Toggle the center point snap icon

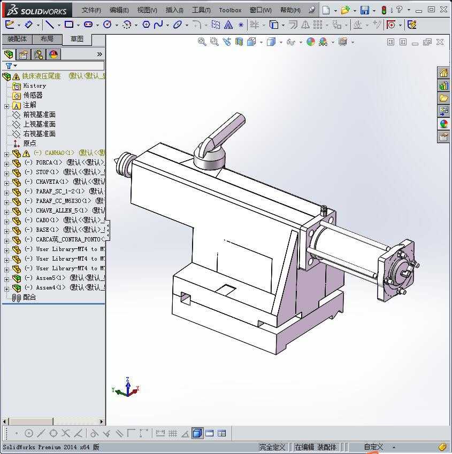pyautogui.click(x=29, y=433)
